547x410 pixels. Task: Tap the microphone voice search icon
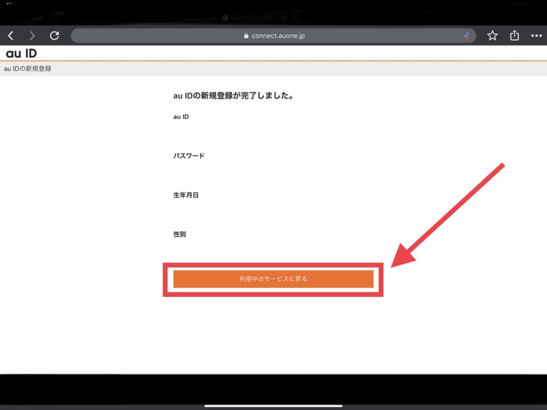click(467, 36)
